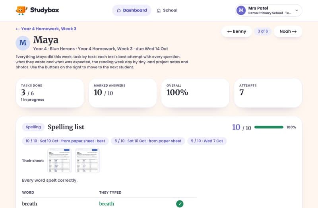
Task: Select the 9 / 10 Wed 7 Oct attempt
Action: click(x=207, y=141)
